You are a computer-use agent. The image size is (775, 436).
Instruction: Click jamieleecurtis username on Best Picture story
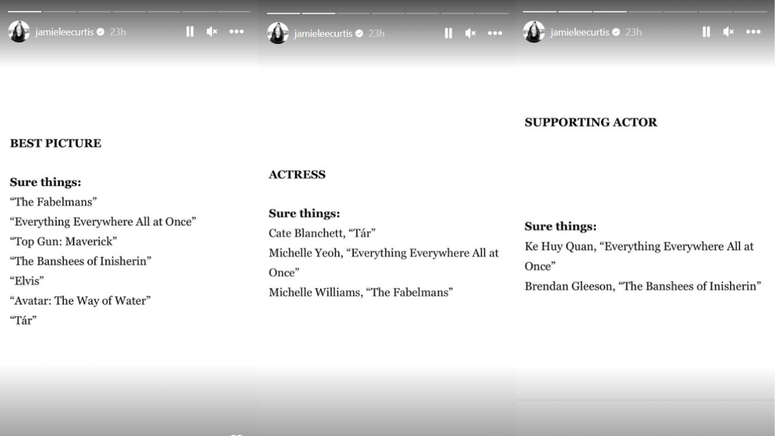pyautogui.click(x=65, y=32)
